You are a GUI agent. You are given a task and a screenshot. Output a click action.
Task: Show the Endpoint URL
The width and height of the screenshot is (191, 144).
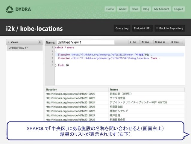[x=142, y=28]
